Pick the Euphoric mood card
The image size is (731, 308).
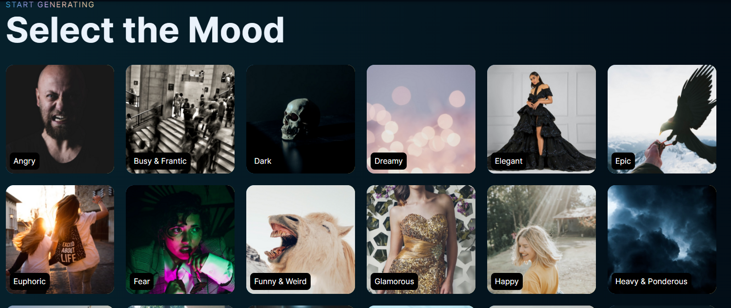point(60,239)
